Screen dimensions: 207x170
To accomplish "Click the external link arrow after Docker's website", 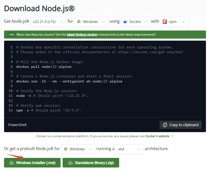I will click(172, 136).
